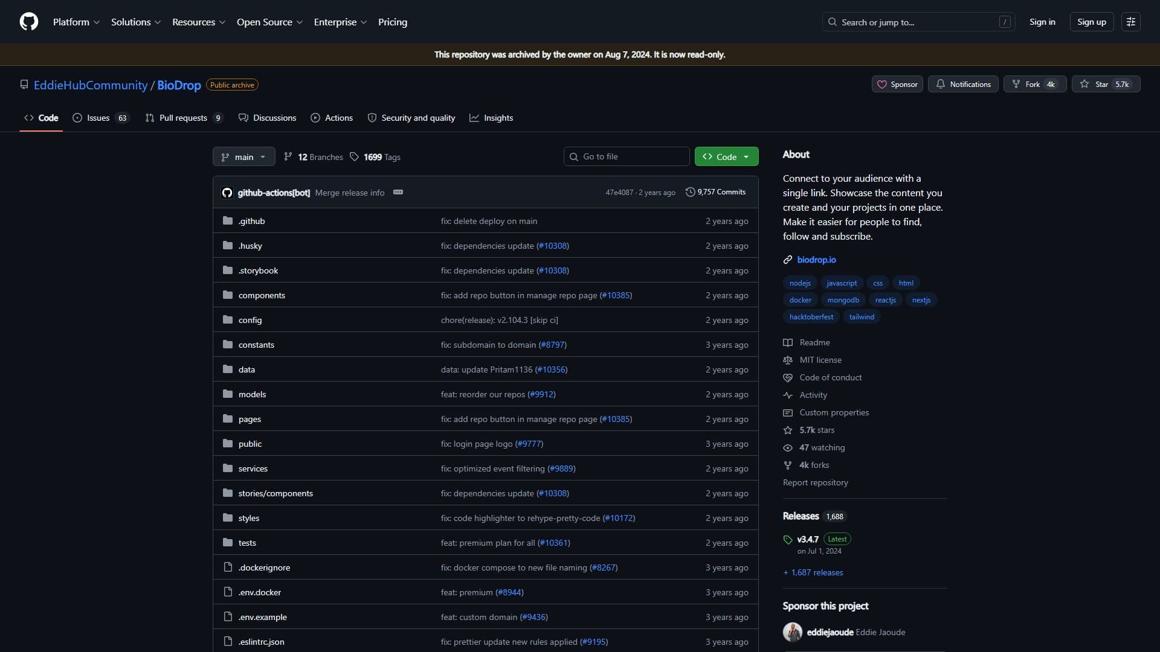Image resolution: width=1160 pixels, height=652 pixels.
Task: Switch to the Code tab
Action: 41,118
